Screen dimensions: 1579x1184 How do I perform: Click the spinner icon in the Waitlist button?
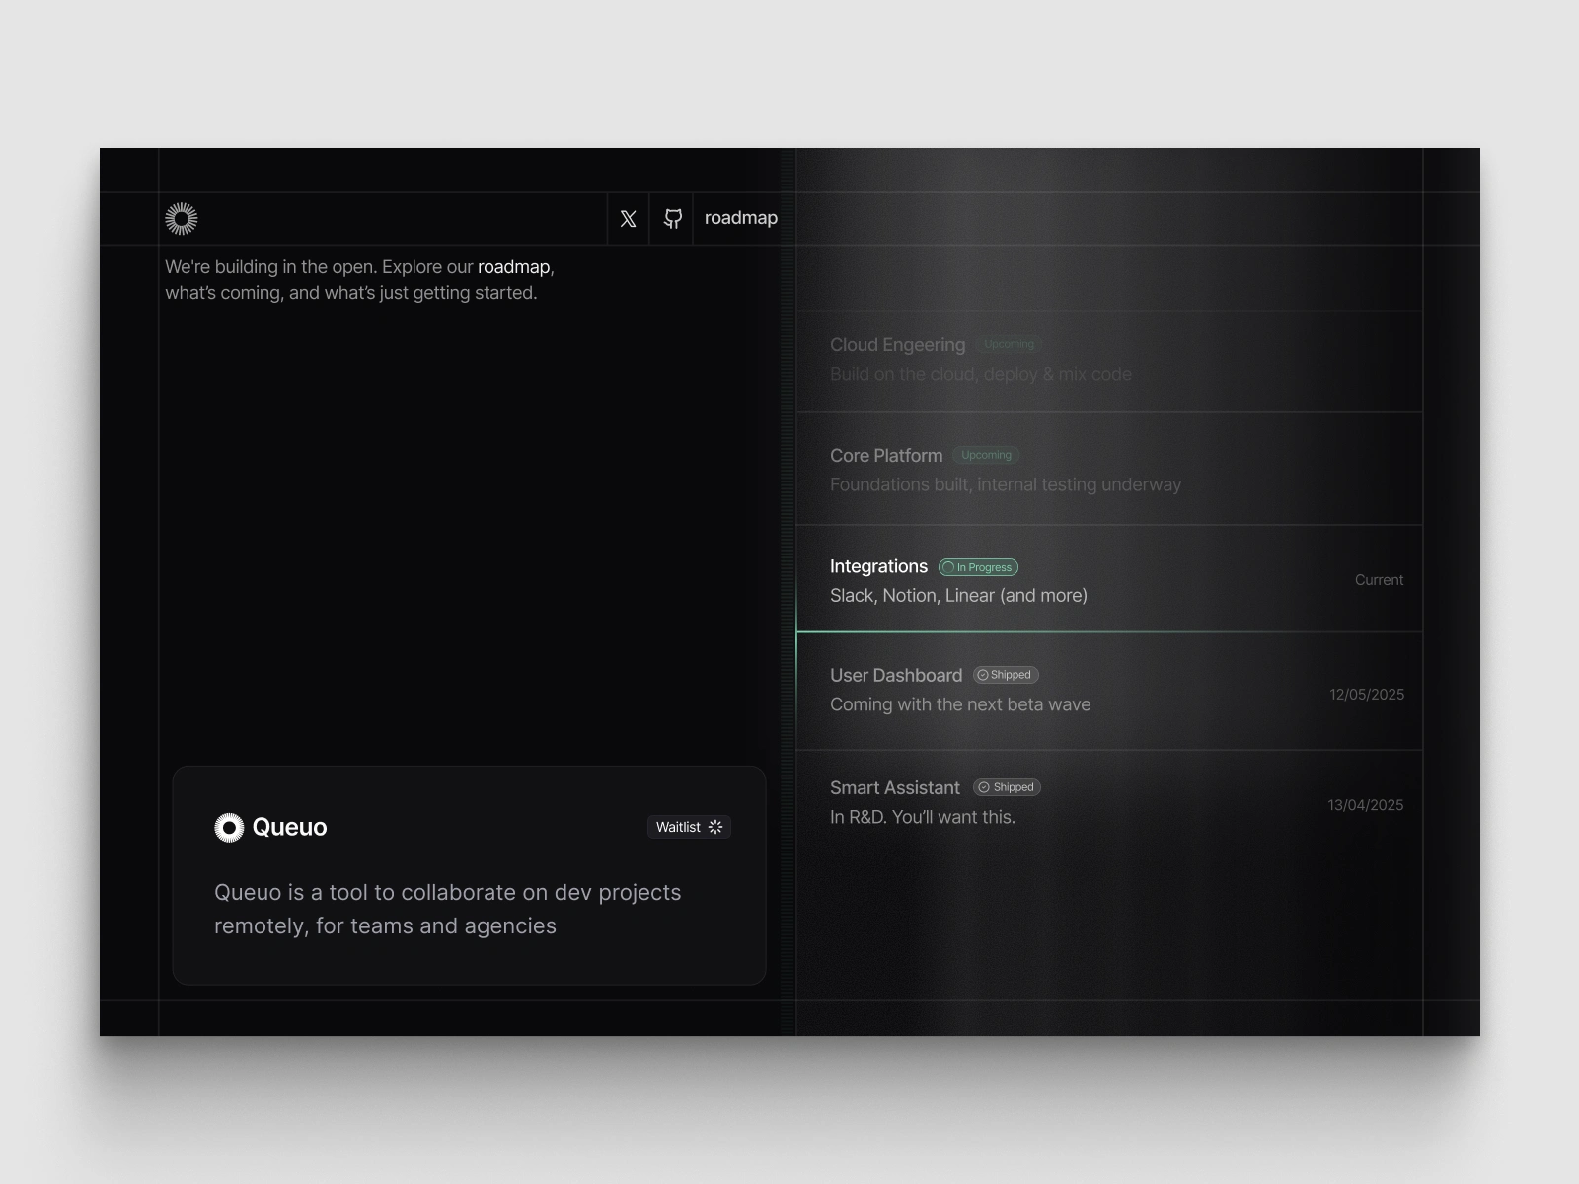pos(715,827)
